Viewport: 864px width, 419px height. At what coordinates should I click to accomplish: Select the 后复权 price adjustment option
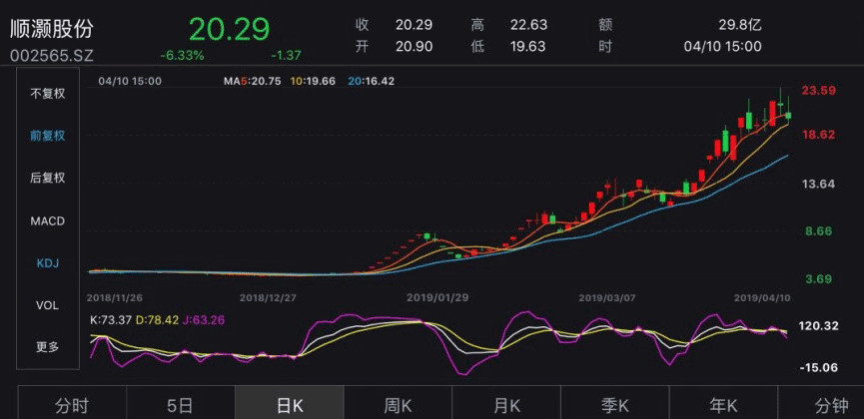point(47,178)
